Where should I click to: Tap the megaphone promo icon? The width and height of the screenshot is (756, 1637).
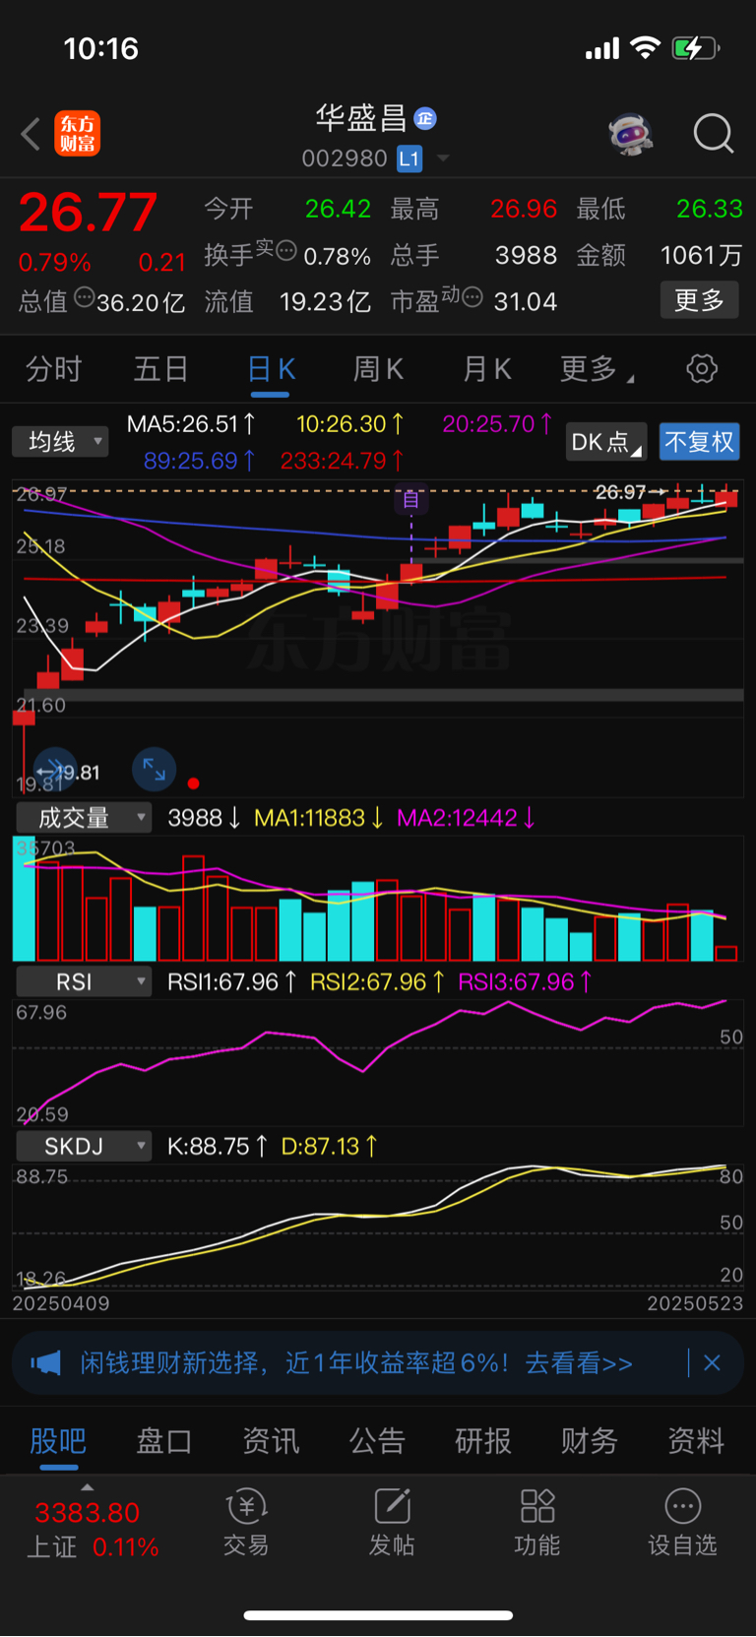(x=45, y=1363)
